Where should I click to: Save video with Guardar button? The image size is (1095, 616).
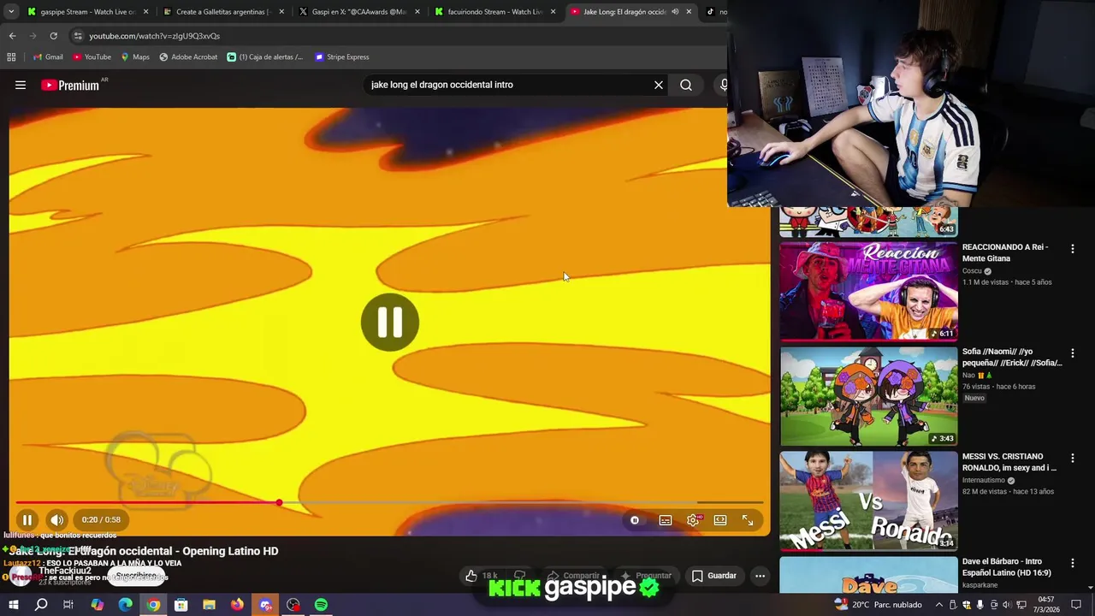tap(714, 576)
